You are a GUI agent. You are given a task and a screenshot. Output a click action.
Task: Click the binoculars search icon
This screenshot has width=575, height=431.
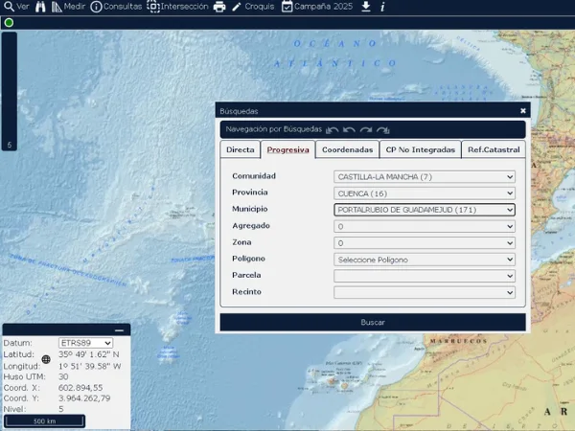click(x=40, y=7)
